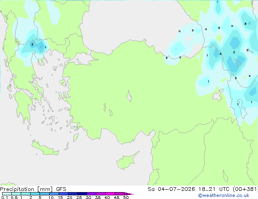Click the '(00+381)' forecast offset text

coord(245,189)
